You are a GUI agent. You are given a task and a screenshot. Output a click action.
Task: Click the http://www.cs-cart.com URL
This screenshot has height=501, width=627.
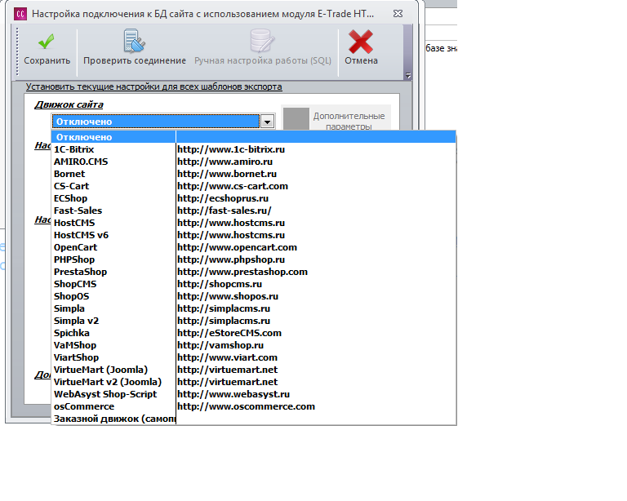pos(233,186)
